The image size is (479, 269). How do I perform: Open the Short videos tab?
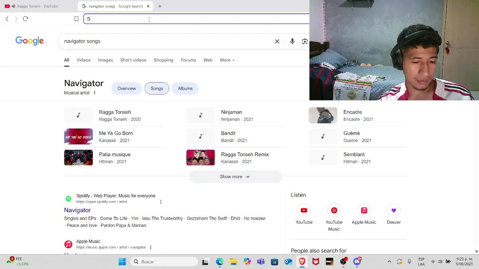tap(133, 60)
